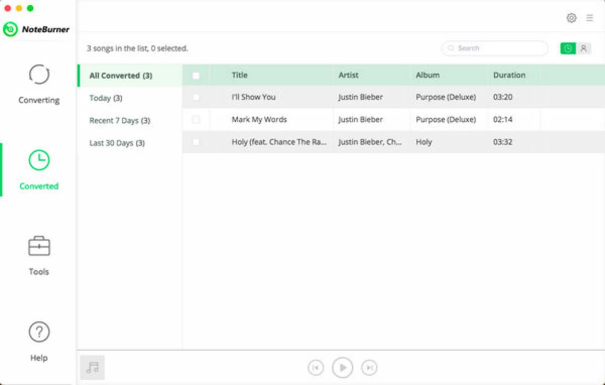Click the Search field
The image size is (605, 385).
coord(495,48)
